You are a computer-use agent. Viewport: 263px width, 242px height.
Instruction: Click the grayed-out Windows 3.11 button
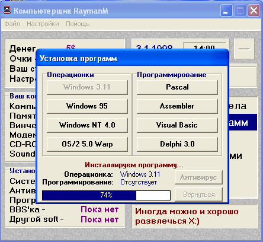[x=87, y=87]
